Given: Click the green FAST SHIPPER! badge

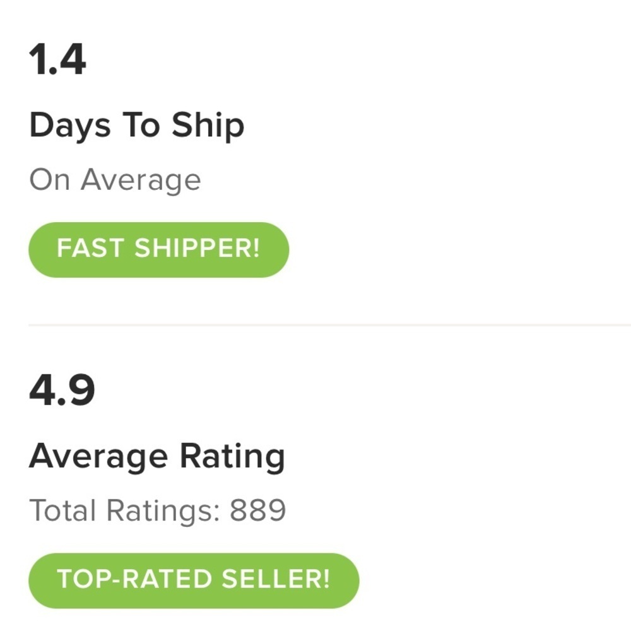Looking at the screenshot, I should 158,249.
